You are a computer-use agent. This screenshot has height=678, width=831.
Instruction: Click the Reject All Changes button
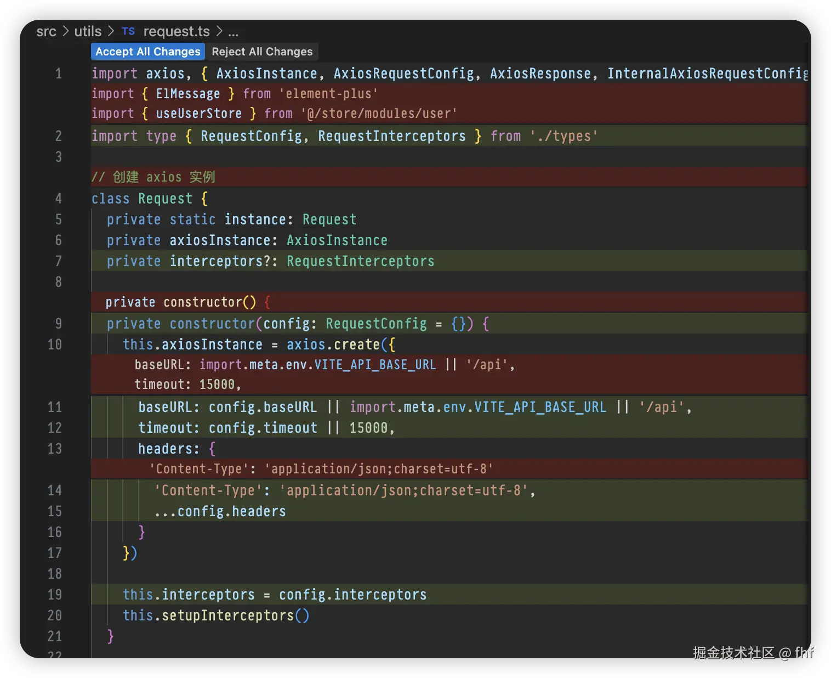click(x=262, y=52)
